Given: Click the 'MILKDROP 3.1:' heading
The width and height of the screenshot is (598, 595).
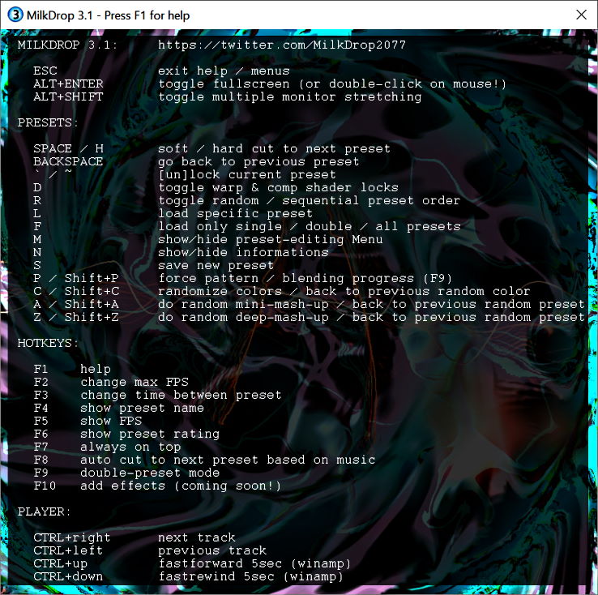Looking at the screenshot, I should click(x=67, y=45).
